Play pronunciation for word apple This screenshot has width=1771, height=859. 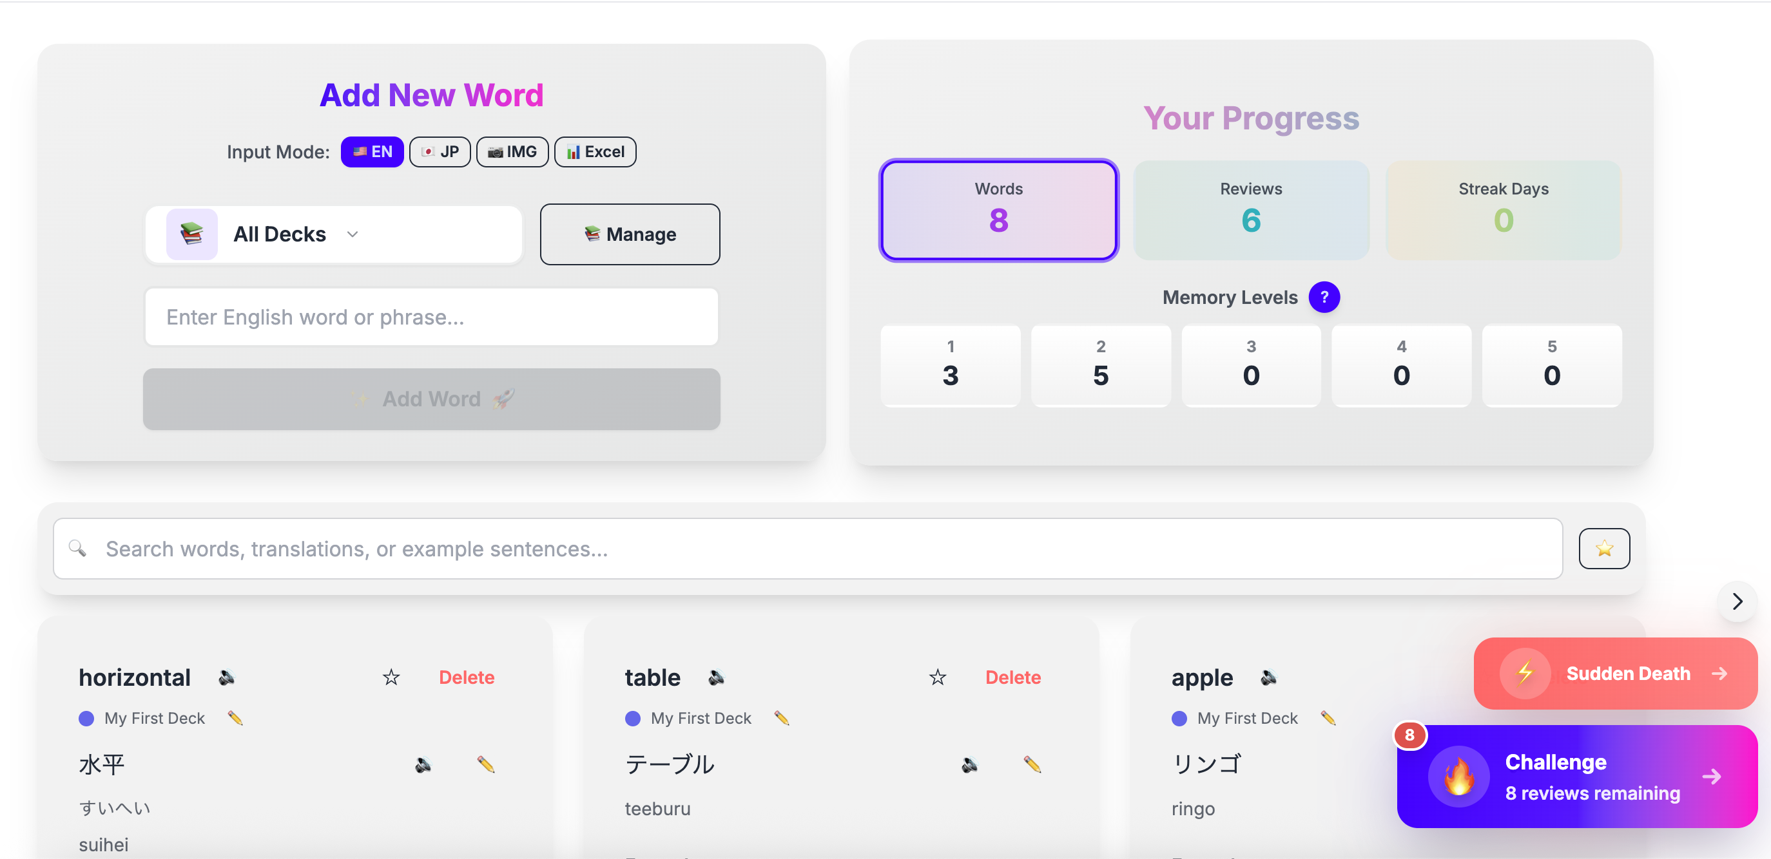[1269, 677]
